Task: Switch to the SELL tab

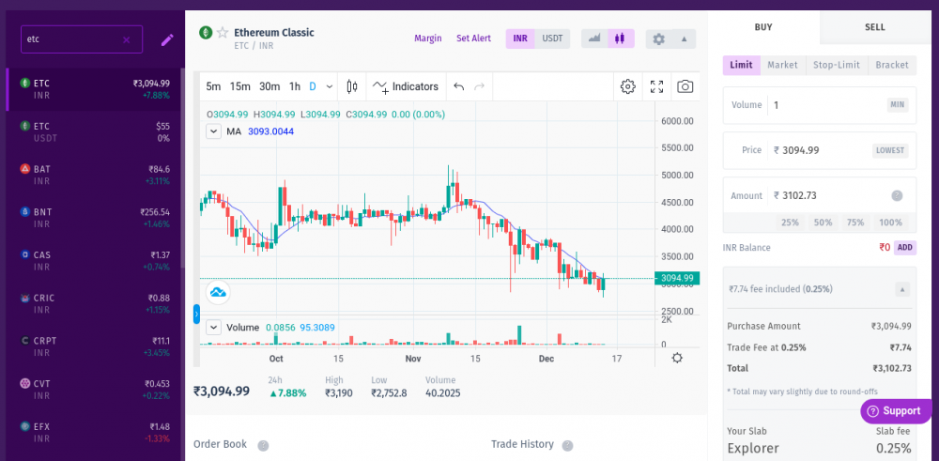Action: [874, 27]
